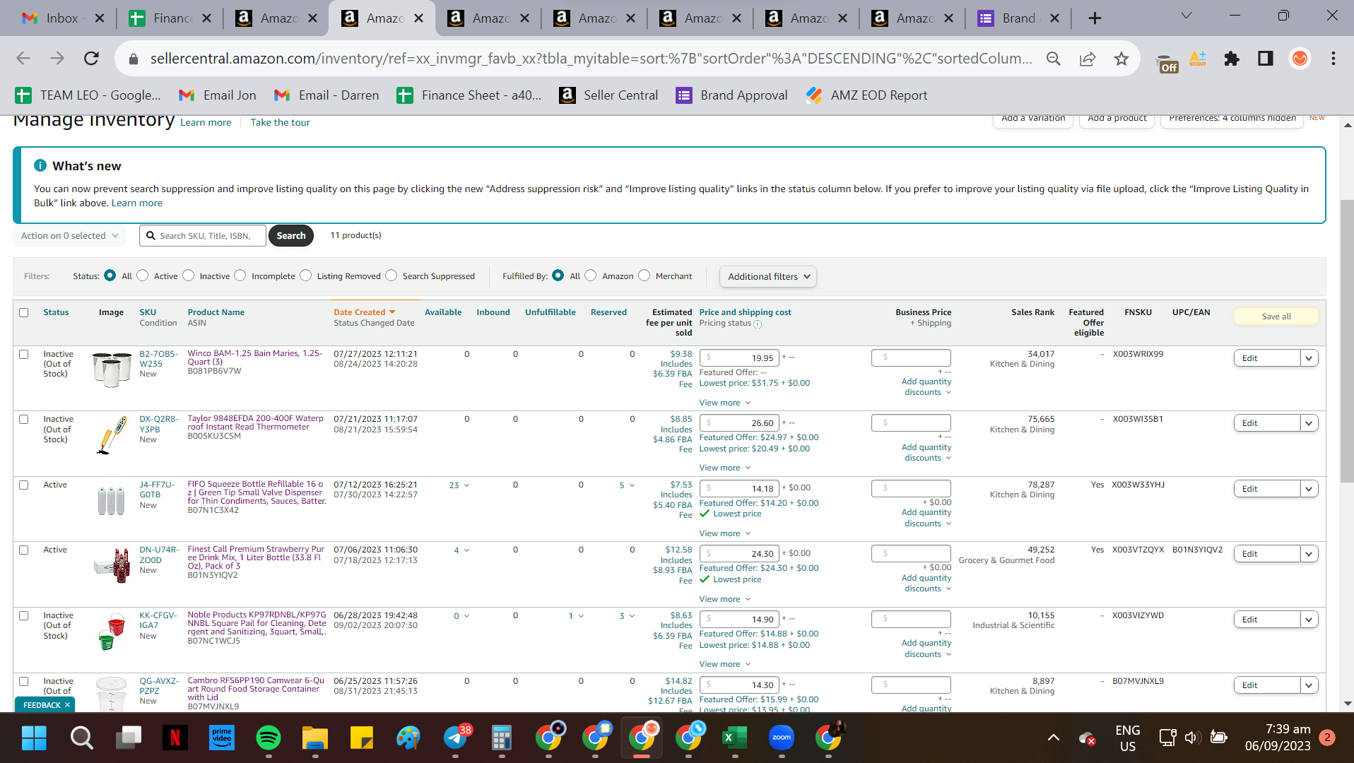Open the Email Jon bookmark
This screenshot has width=1354, height=763.
tap(218, 95)
